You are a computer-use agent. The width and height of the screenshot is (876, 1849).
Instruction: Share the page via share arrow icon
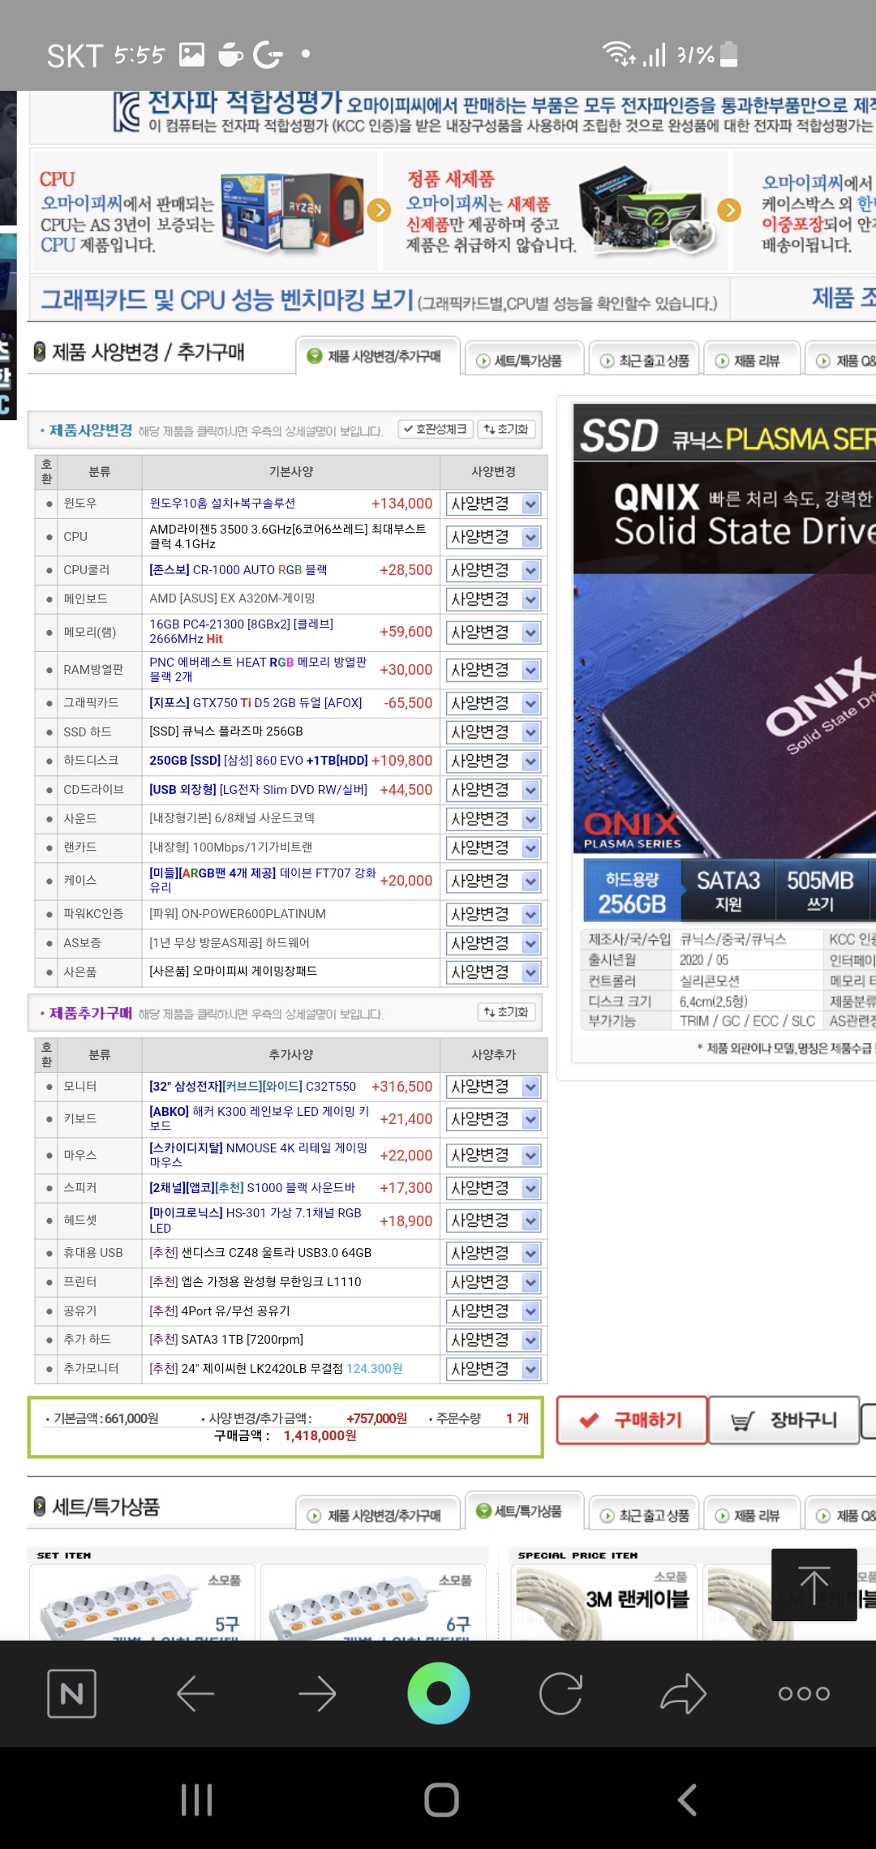[x=683, y=1693]
